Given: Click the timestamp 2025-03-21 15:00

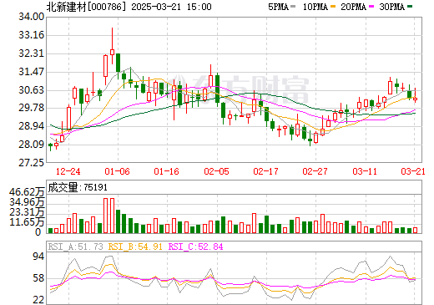Looking at the screenshot, I should 171,7.
